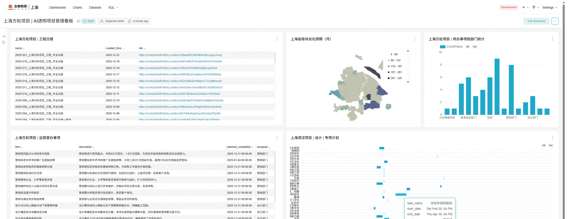This screenshot has height=219, width=568.
Task: Click the filter funnel icon in the left sidebar
Action: [4, 43]
